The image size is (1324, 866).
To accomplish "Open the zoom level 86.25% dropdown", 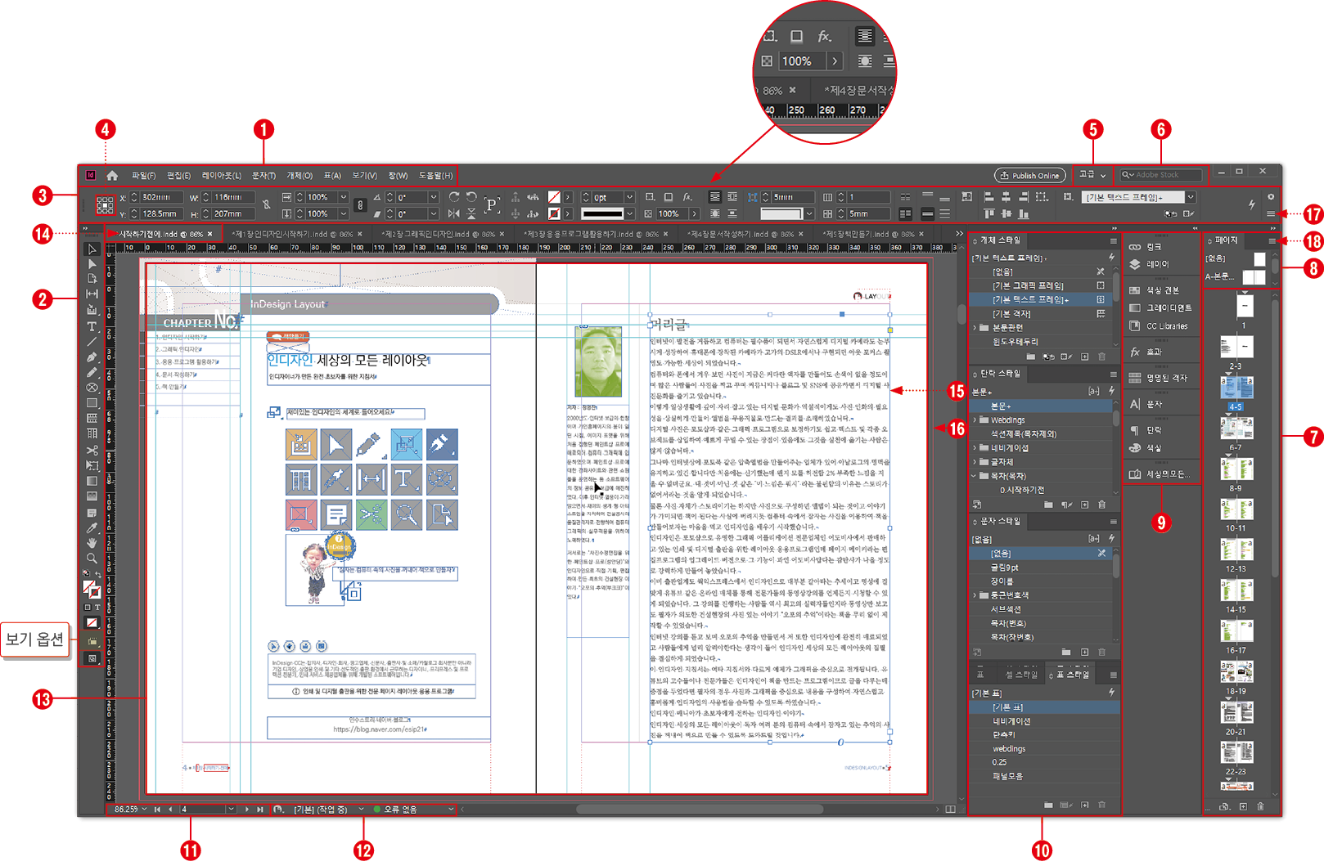I will [x=144, y=810].
